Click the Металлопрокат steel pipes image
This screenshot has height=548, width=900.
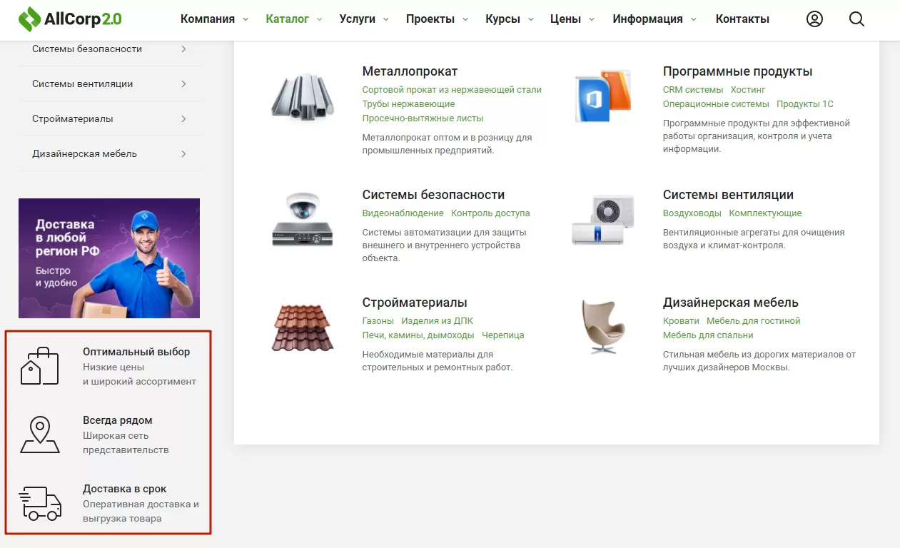303,96
